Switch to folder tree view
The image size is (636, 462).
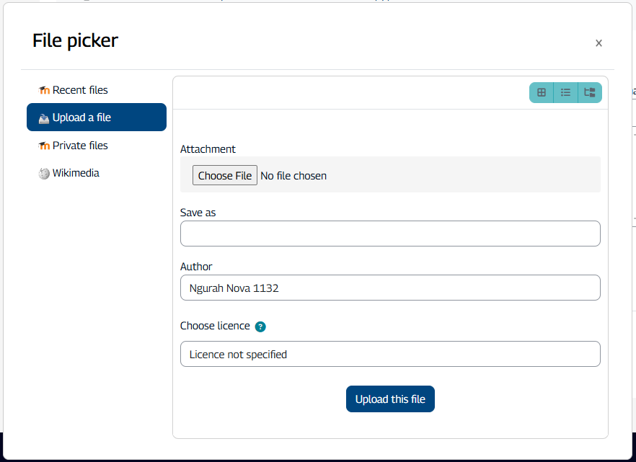tap(590, 92)
